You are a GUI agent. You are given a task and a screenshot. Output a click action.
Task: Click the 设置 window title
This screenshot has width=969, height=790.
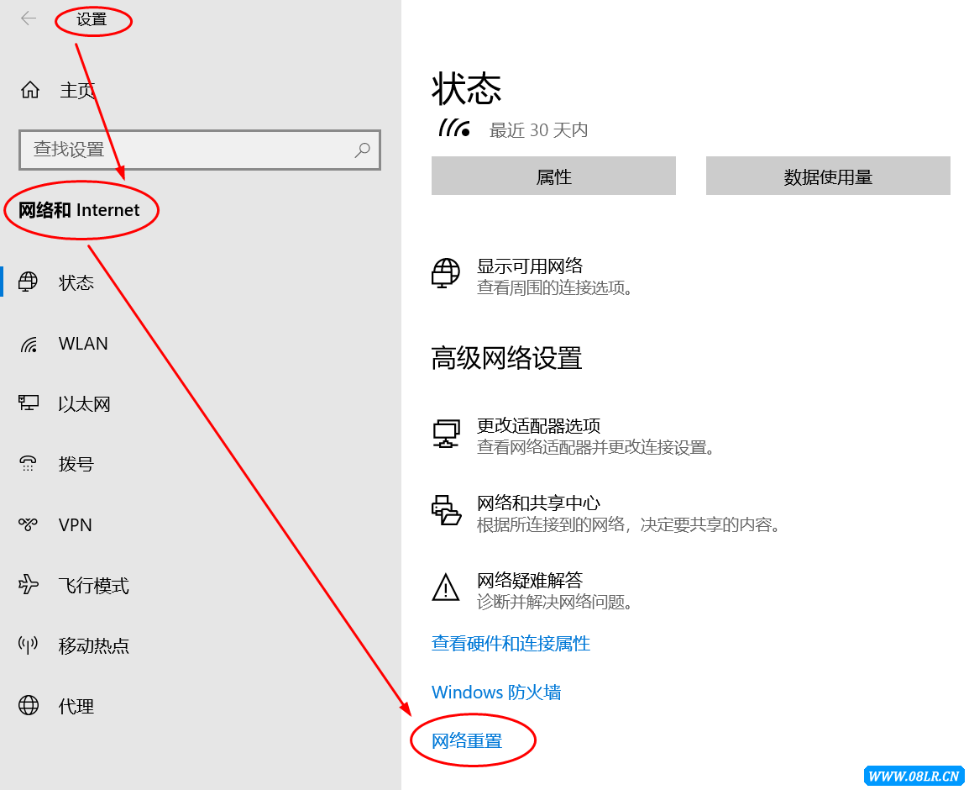92,19
